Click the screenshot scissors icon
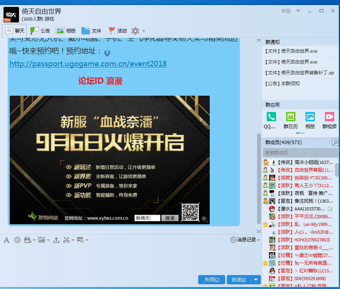This screenshot has height=289, width=340. 66,240
